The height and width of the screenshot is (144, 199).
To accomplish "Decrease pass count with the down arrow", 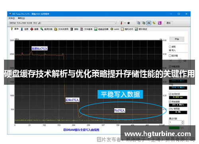I will point(183,123).
